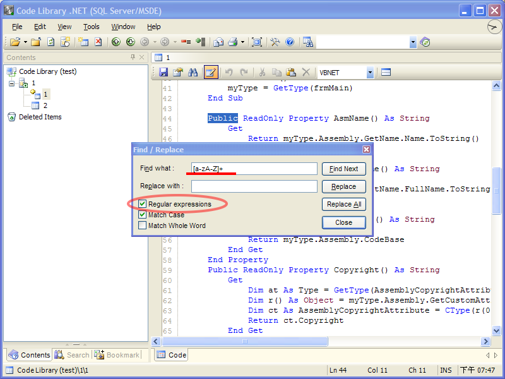The image size is (505, 379).
Task: Click the green go/refresh icon beside search box
Action: (425, 42)
